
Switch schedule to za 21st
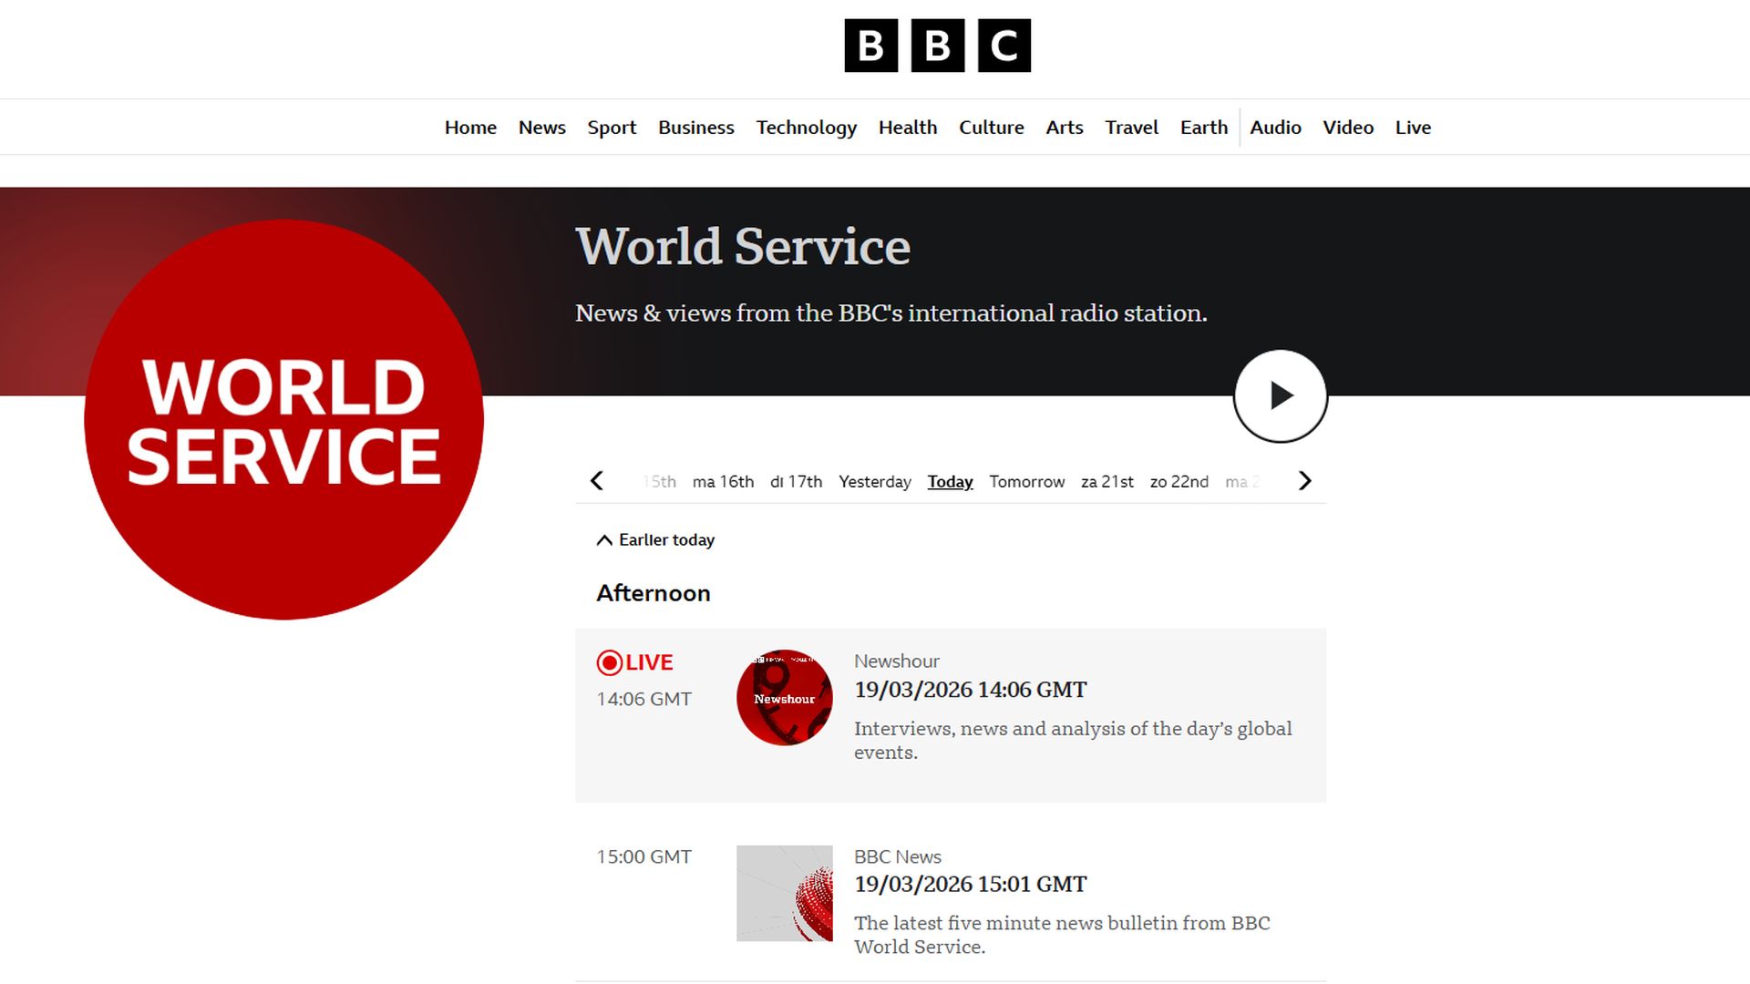coord(1107,482)
